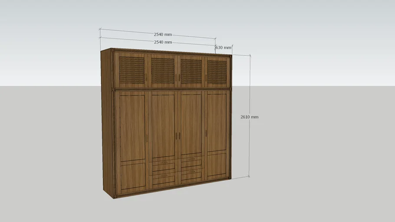
Task: Click the leftmost louvered upper cabinet door
Action: pyautogui.click(x=132, y=70)
